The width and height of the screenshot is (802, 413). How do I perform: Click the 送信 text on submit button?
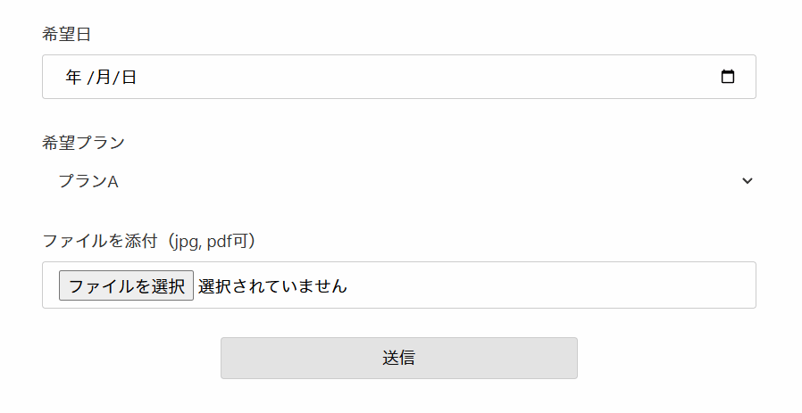coord(399,358)
